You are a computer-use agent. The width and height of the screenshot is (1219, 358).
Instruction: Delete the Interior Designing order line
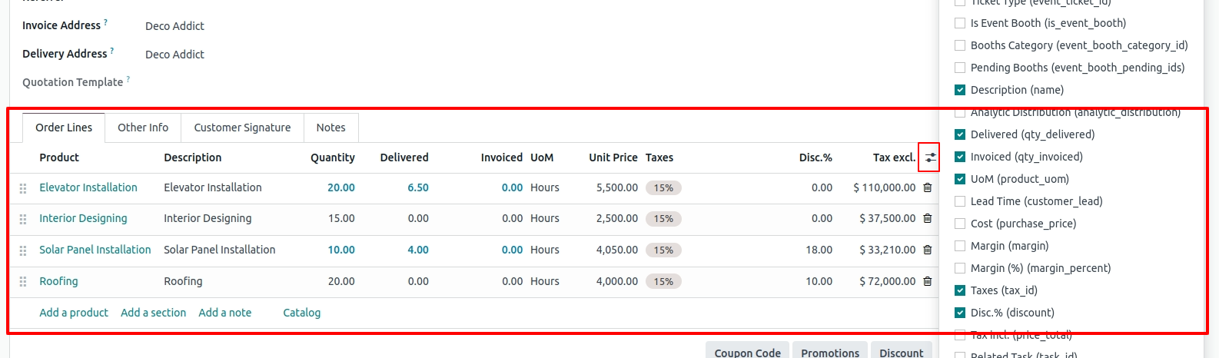tap(928, 218)
